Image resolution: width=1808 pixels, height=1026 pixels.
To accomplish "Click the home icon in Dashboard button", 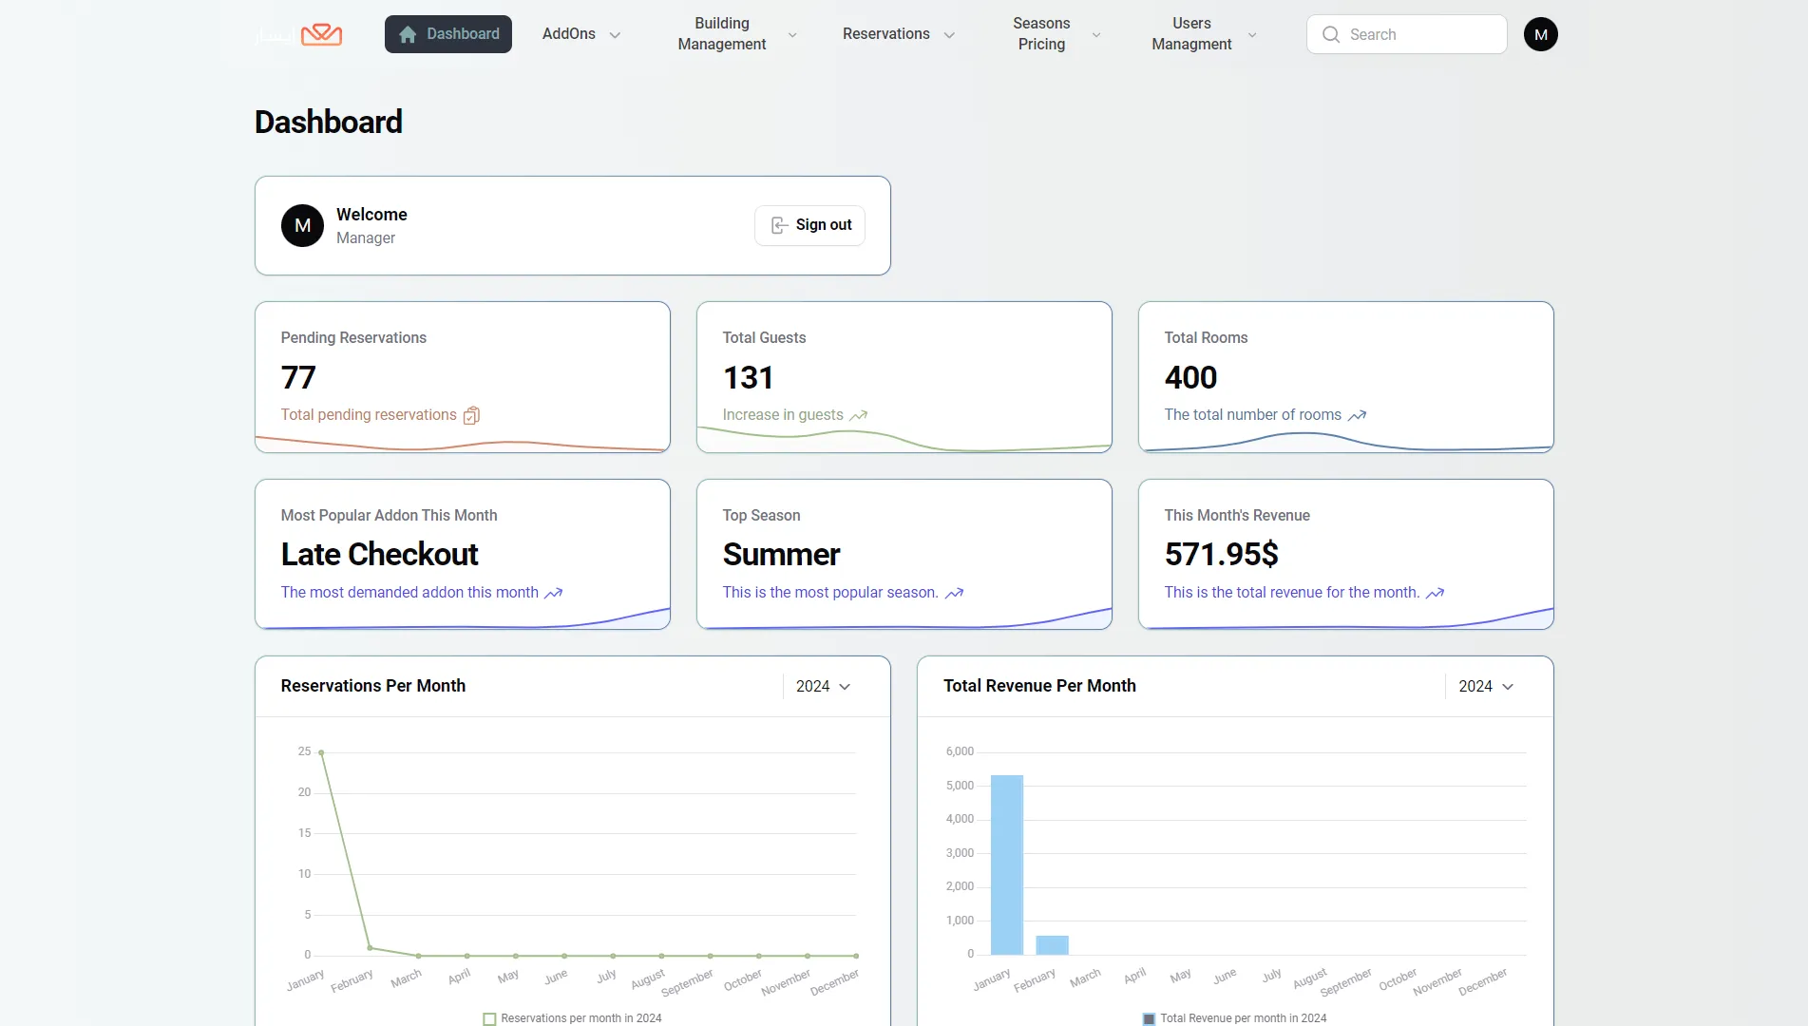I will click(x=408, y=34).
